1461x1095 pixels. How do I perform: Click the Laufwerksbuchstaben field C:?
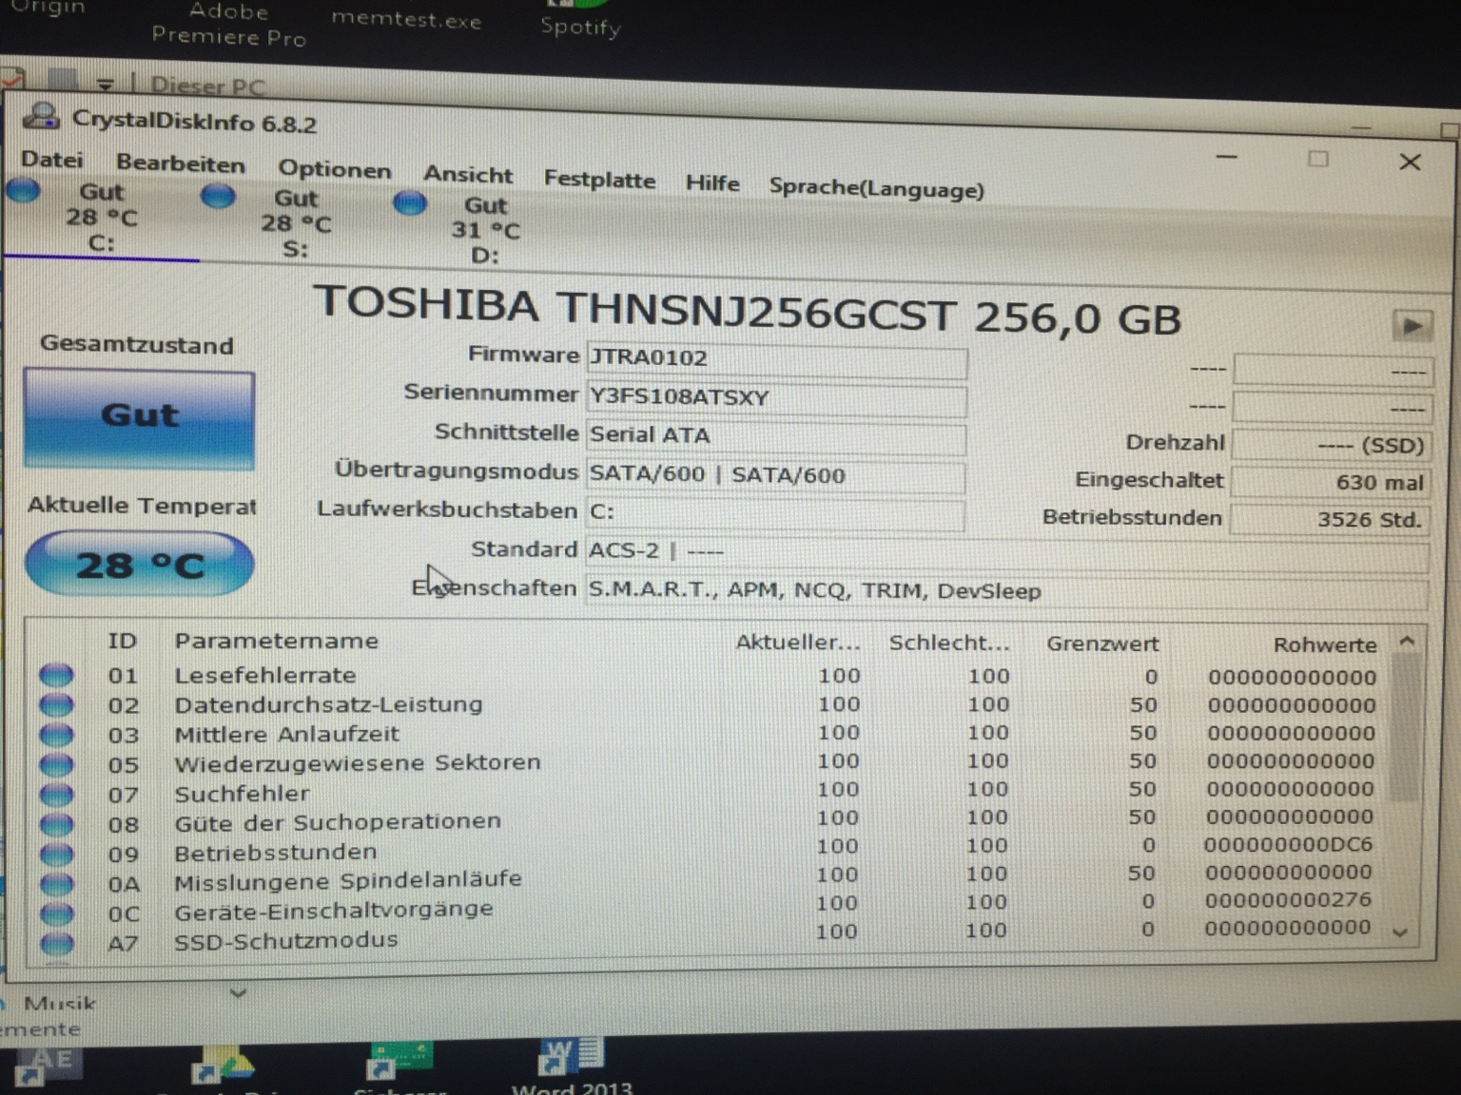(x=774, y=512)
